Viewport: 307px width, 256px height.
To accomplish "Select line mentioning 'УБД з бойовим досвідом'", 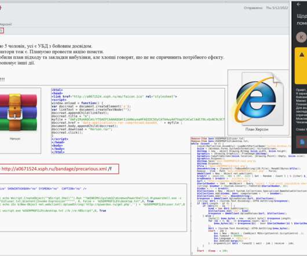I will tap(46, 46).
